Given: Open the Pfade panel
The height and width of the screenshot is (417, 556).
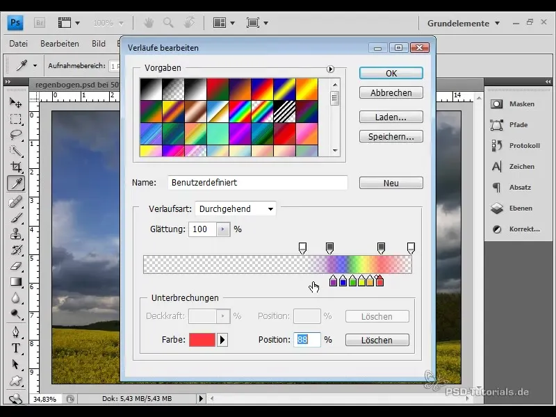Looking at the screenshot, I should 509,125.
